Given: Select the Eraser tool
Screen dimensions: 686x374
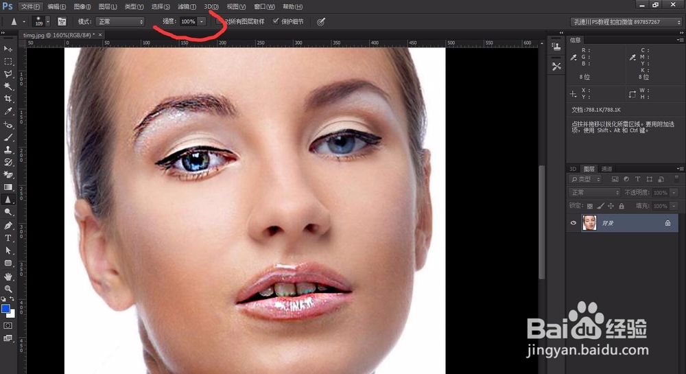Looking at the screenshot, I should click(x=8, y=174).
